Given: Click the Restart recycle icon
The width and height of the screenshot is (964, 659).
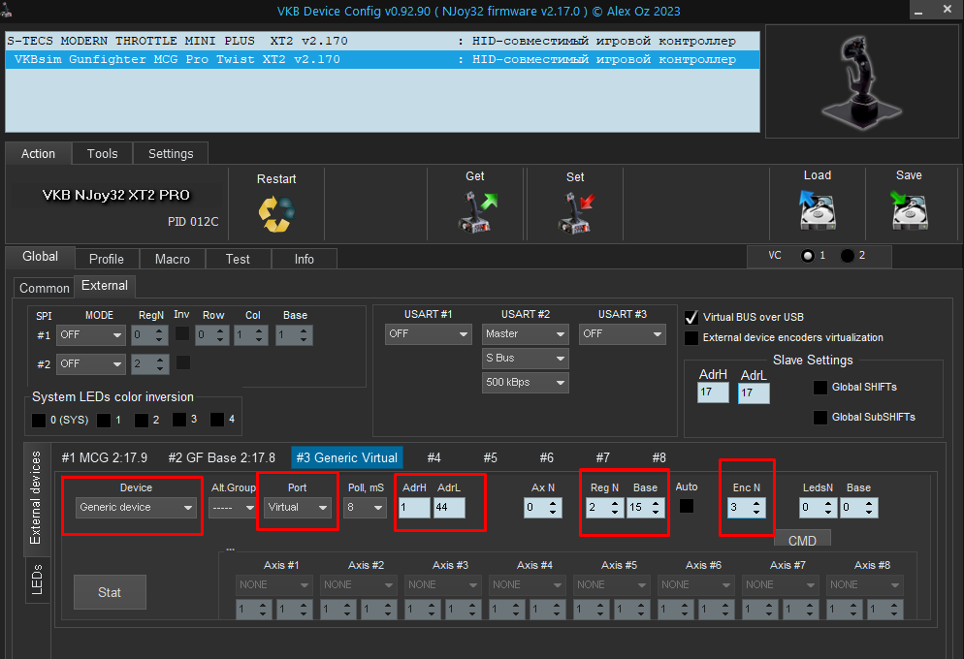Looking at the screenshot, I should point(276,212).
